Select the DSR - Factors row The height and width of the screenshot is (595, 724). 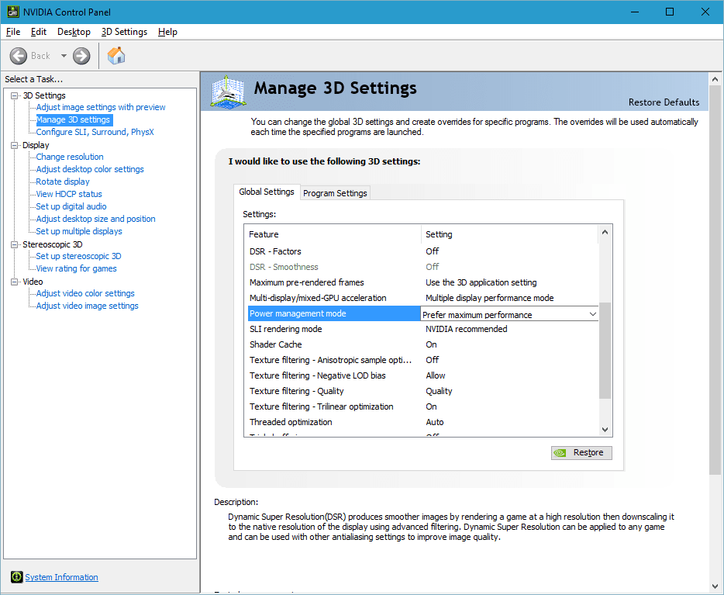coord(423,251)
